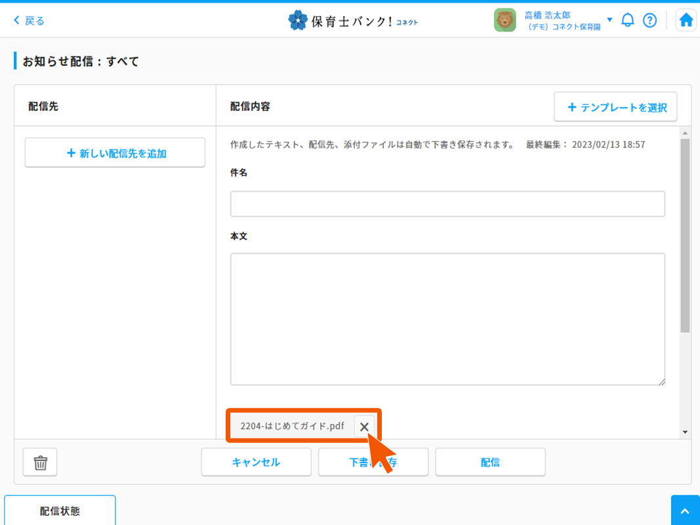Click the trash can delete icon
This screenshot has width=700, height=525.
pyautogui.click(x=41, y=462)
